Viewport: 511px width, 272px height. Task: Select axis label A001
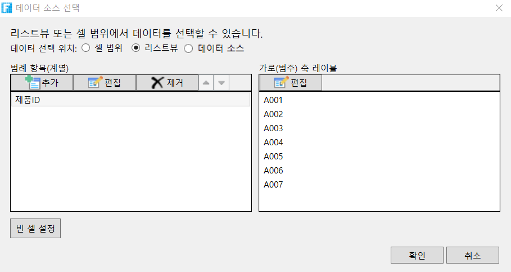pyautogui.click(x=273, y=100)
